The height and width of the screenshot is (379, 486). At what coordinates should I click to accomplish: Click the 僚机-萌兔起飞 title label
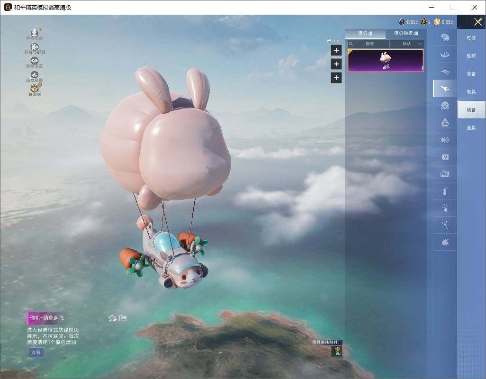47,318
